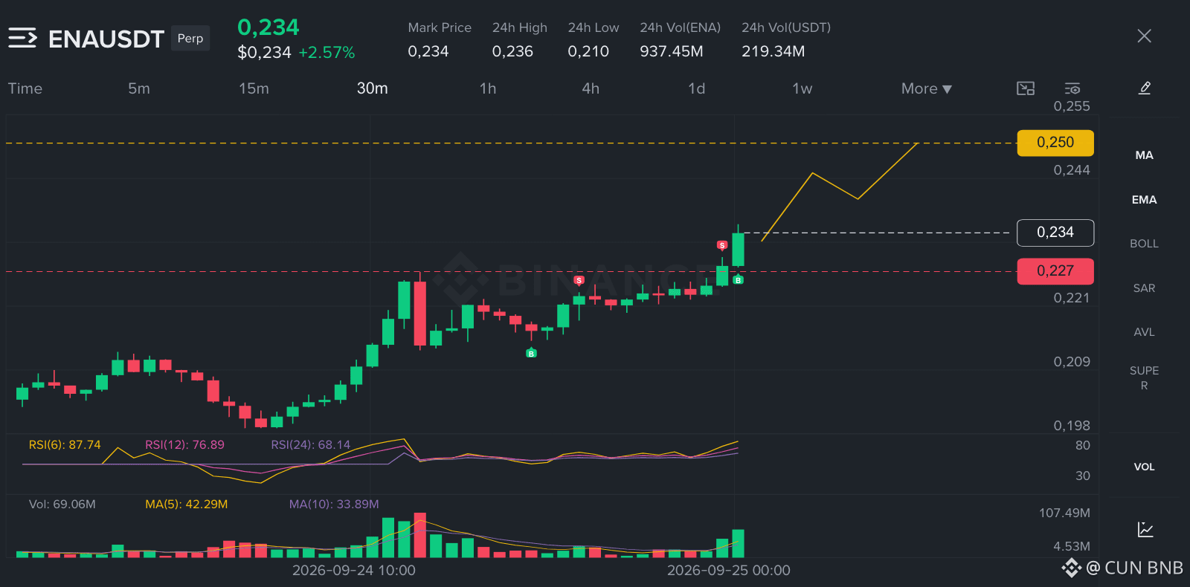The image size is (1190, 587).
Task: Click the red 0,227 price level label
Action: coord(1055,271)
